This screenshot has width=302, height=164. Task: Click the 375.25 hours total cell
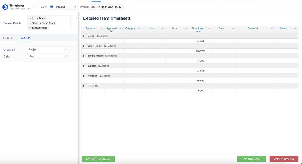pyautogui.click(x=200, y=61)
